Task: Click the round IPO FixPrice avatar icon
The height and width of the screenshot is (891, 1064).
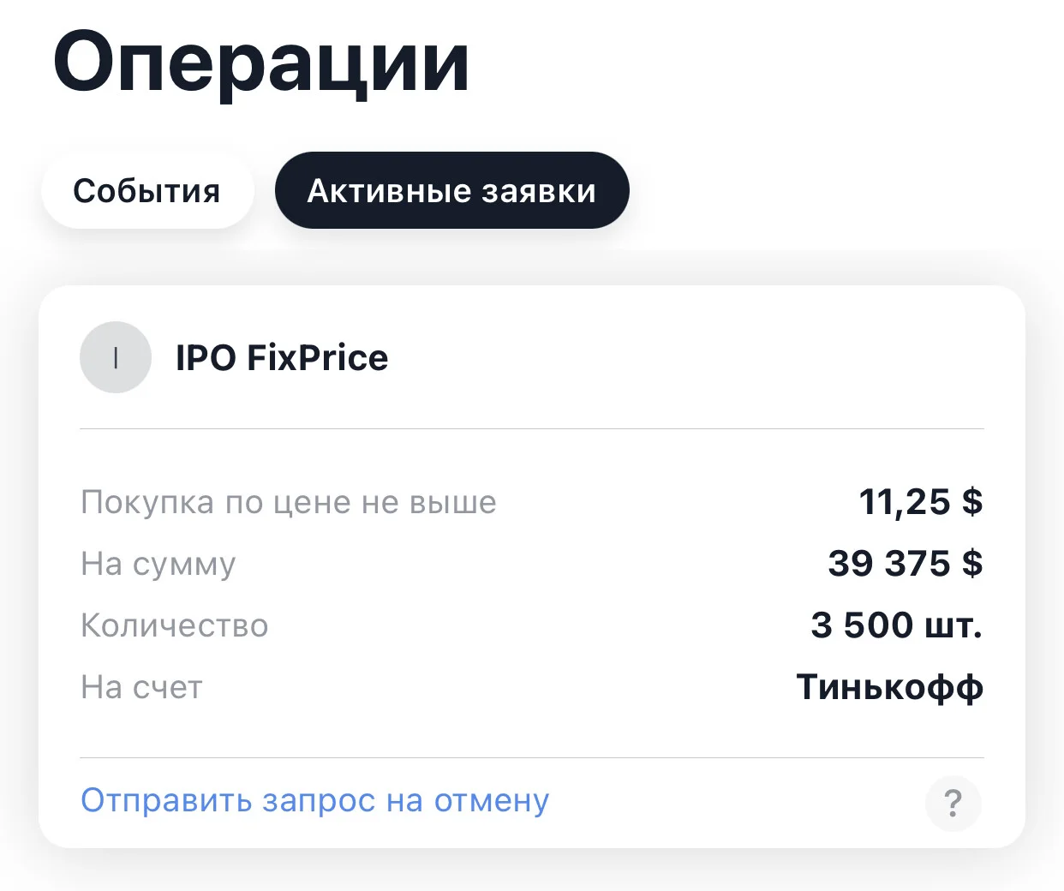Action: (x=116, y=357)
